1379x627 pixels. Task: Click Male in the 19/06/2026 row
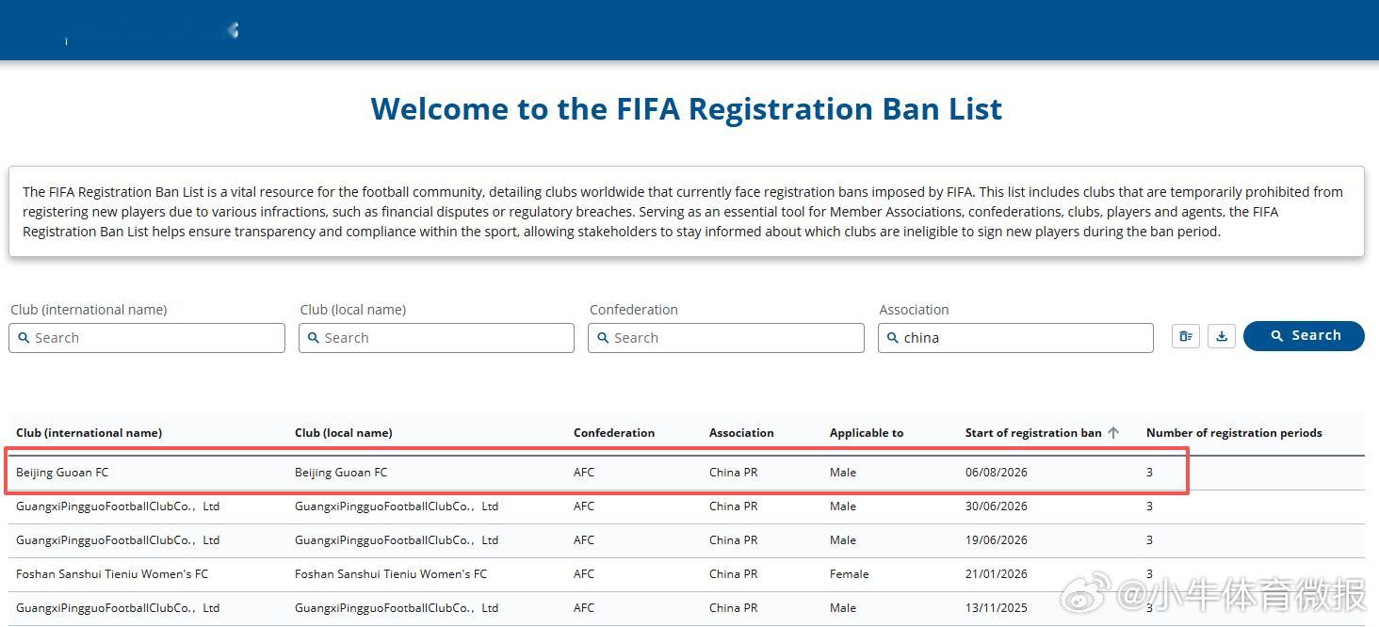pos(843,540)
